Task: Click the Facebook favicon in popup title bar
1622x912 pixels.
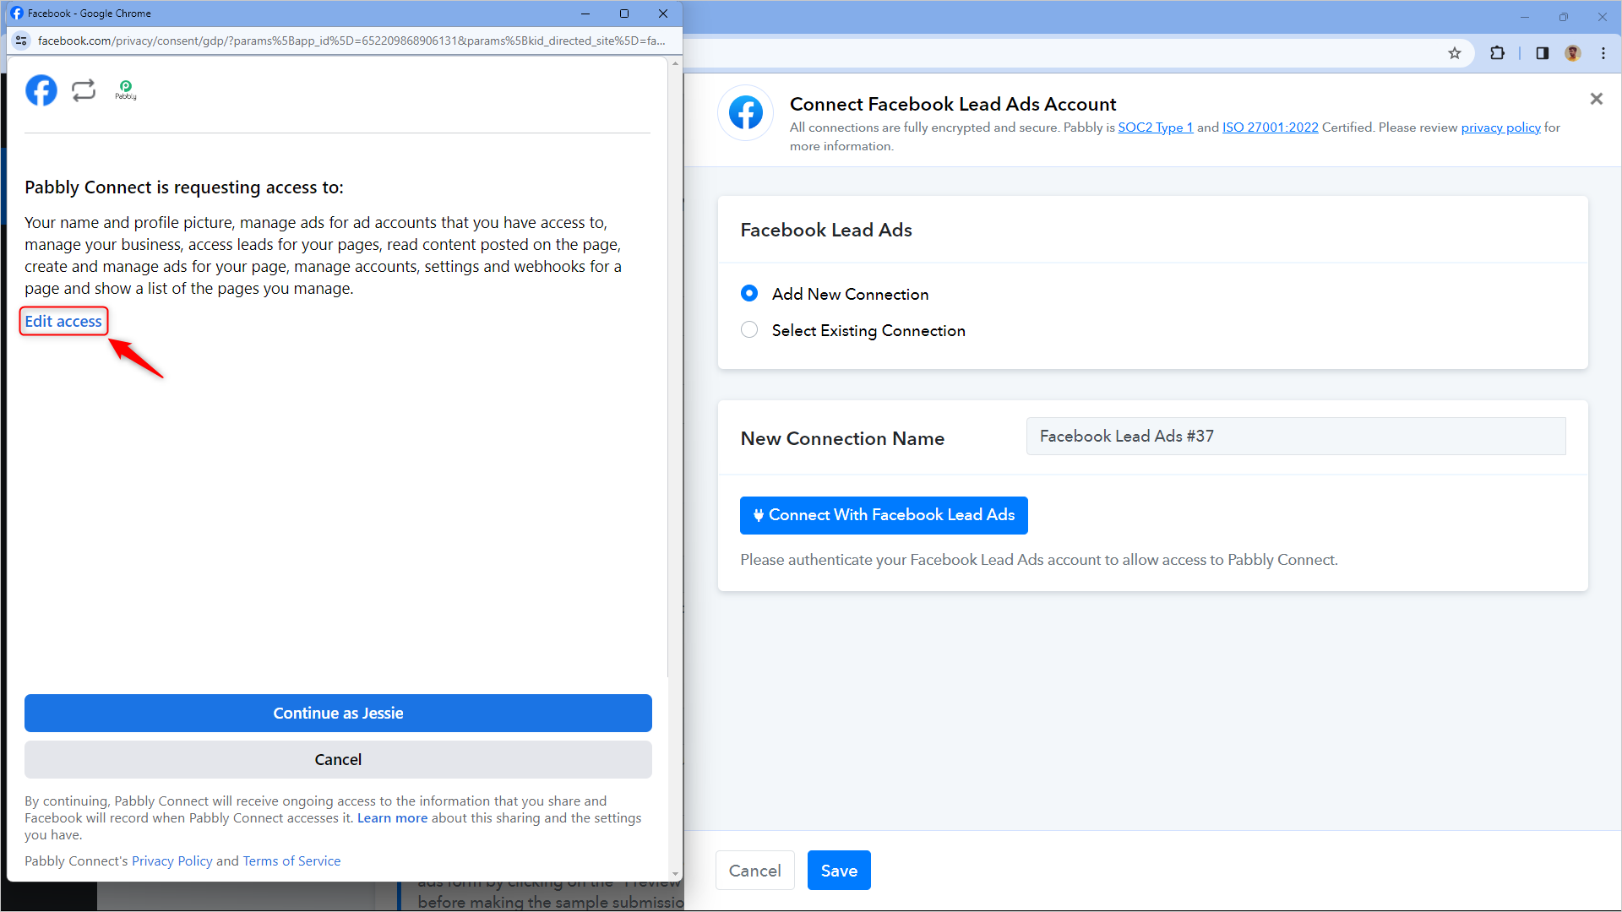Action: click(17, 14)
